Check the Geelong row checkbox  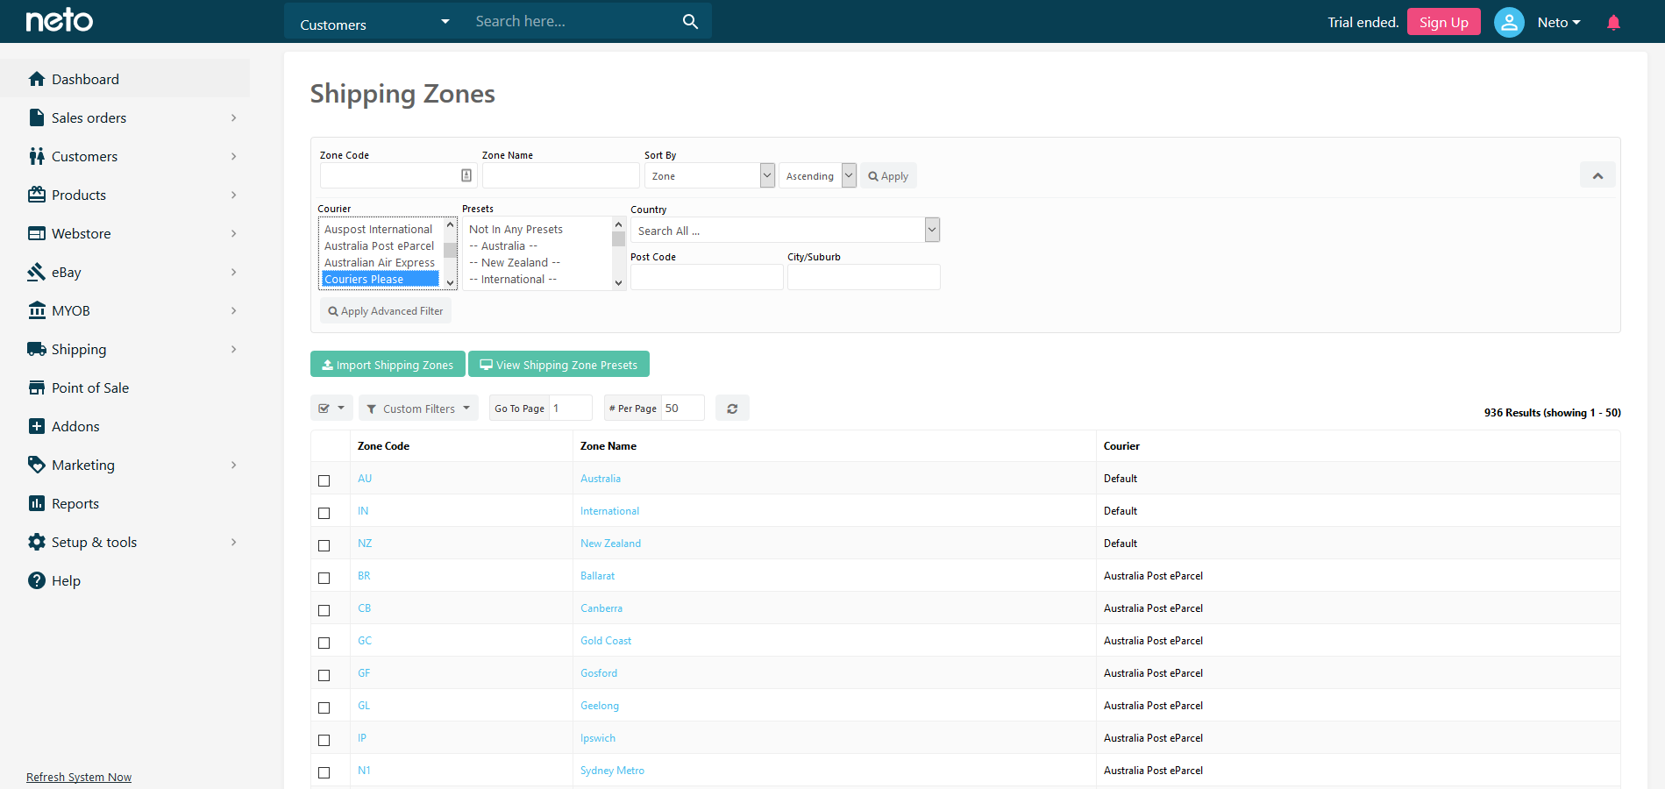click(324, 707)
